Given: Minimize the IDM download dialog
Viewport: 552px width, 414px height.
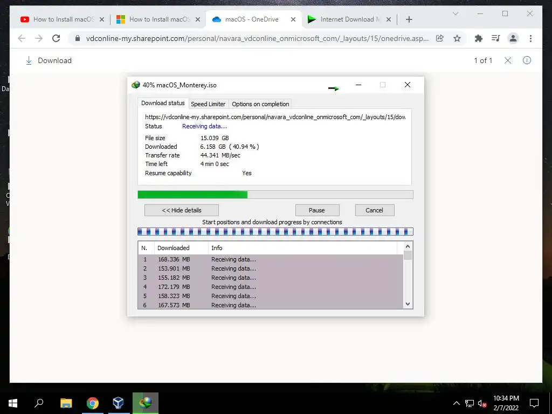Looking at the screenshot, I should click(x=358, y=85).
